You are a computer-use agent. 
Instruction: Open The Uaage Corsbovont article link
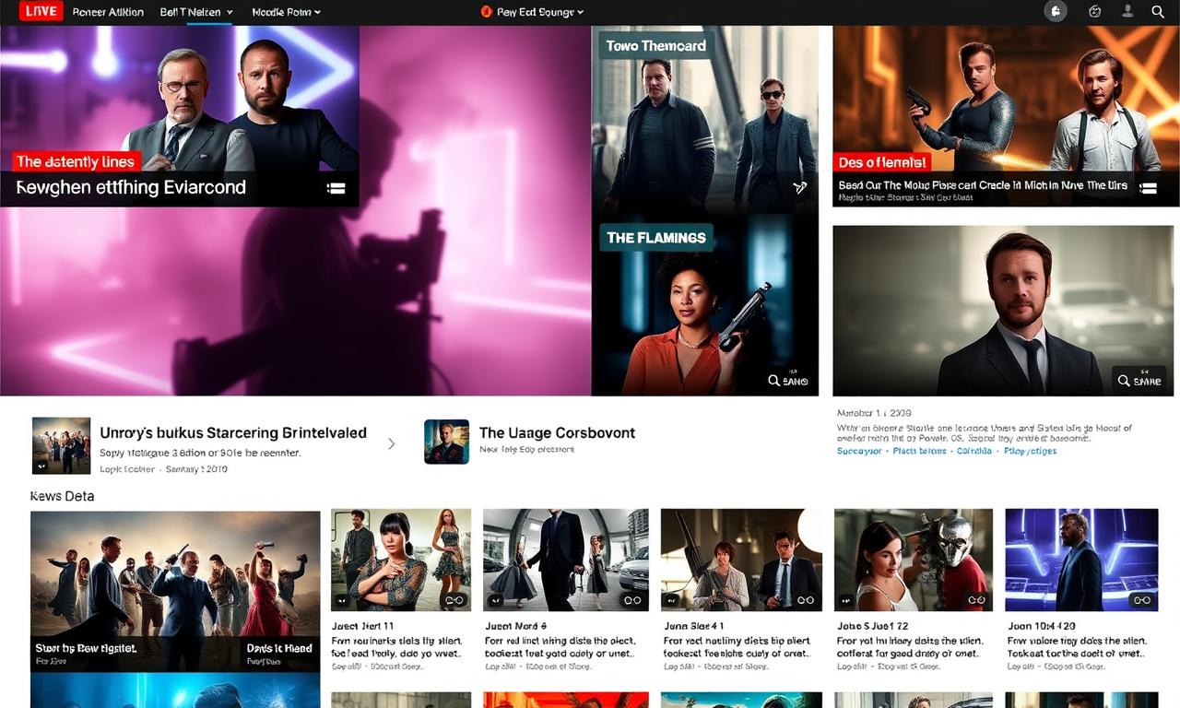(x=557, y=432)
